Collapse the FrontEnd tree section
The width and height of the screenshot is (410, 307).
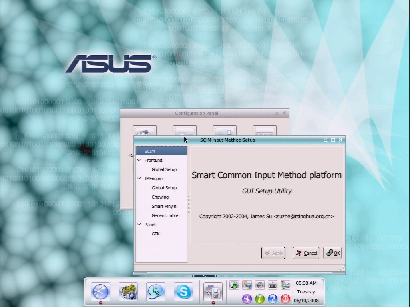click(x=139, y=160)
